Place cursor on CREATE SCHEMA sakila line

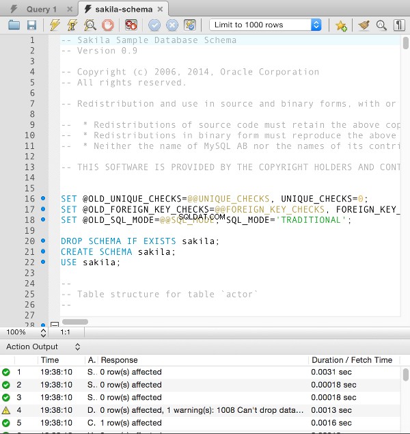[x=118, y=252]
